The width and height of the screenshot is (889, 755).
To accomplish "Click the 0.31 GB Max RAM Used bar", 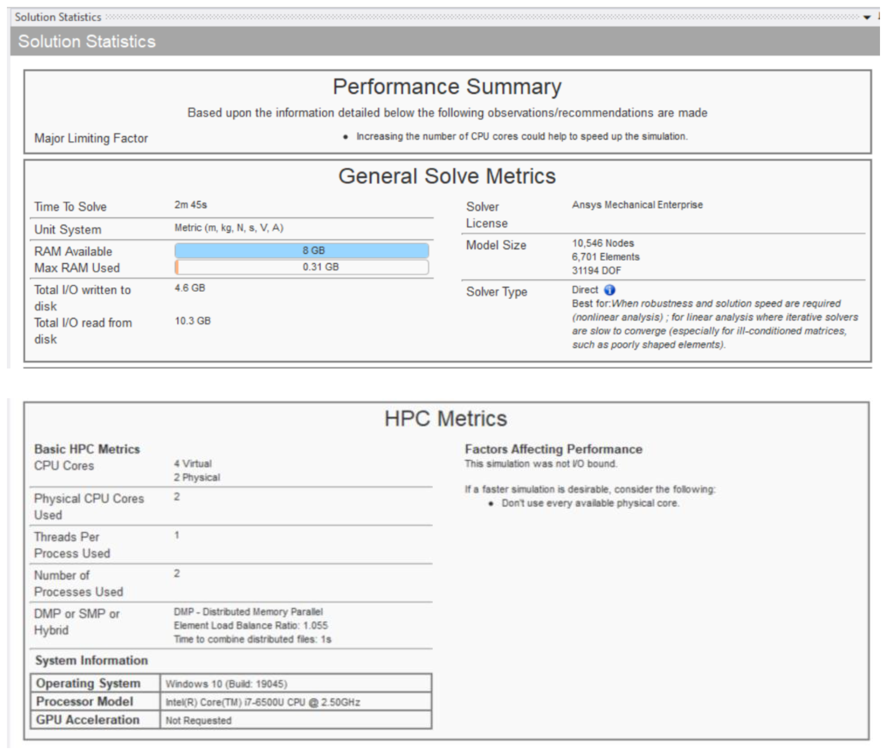I will pyautogui.click(x=302, y=267).
